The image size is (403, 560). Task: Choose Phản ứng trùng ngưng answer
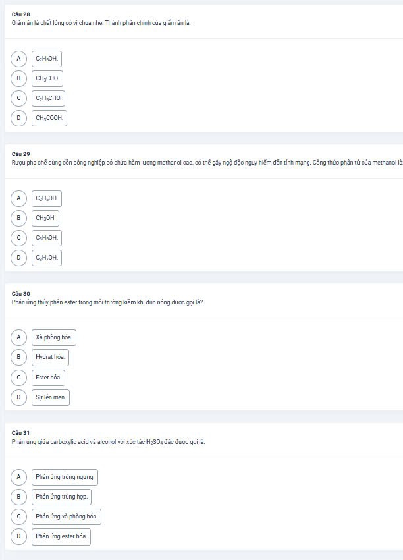pos(65,477)
